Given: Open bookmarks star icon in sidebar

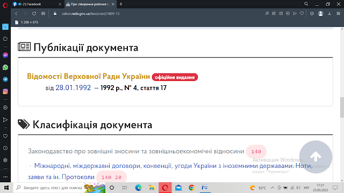Looking at the screenshot, I should 5,39.
